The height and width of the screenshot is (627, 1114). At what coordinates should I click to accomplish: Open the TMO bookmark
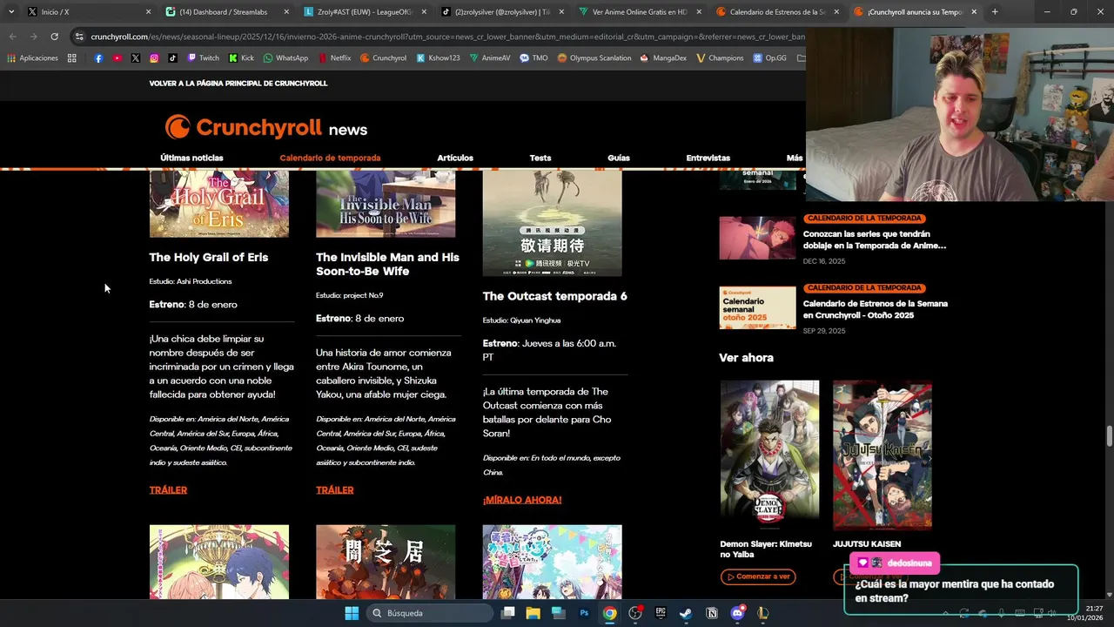click(534, 58)
